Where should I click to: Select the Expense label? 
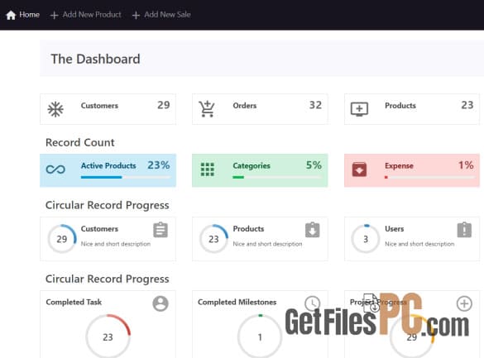pyautogui.click(x=399, y=165)
